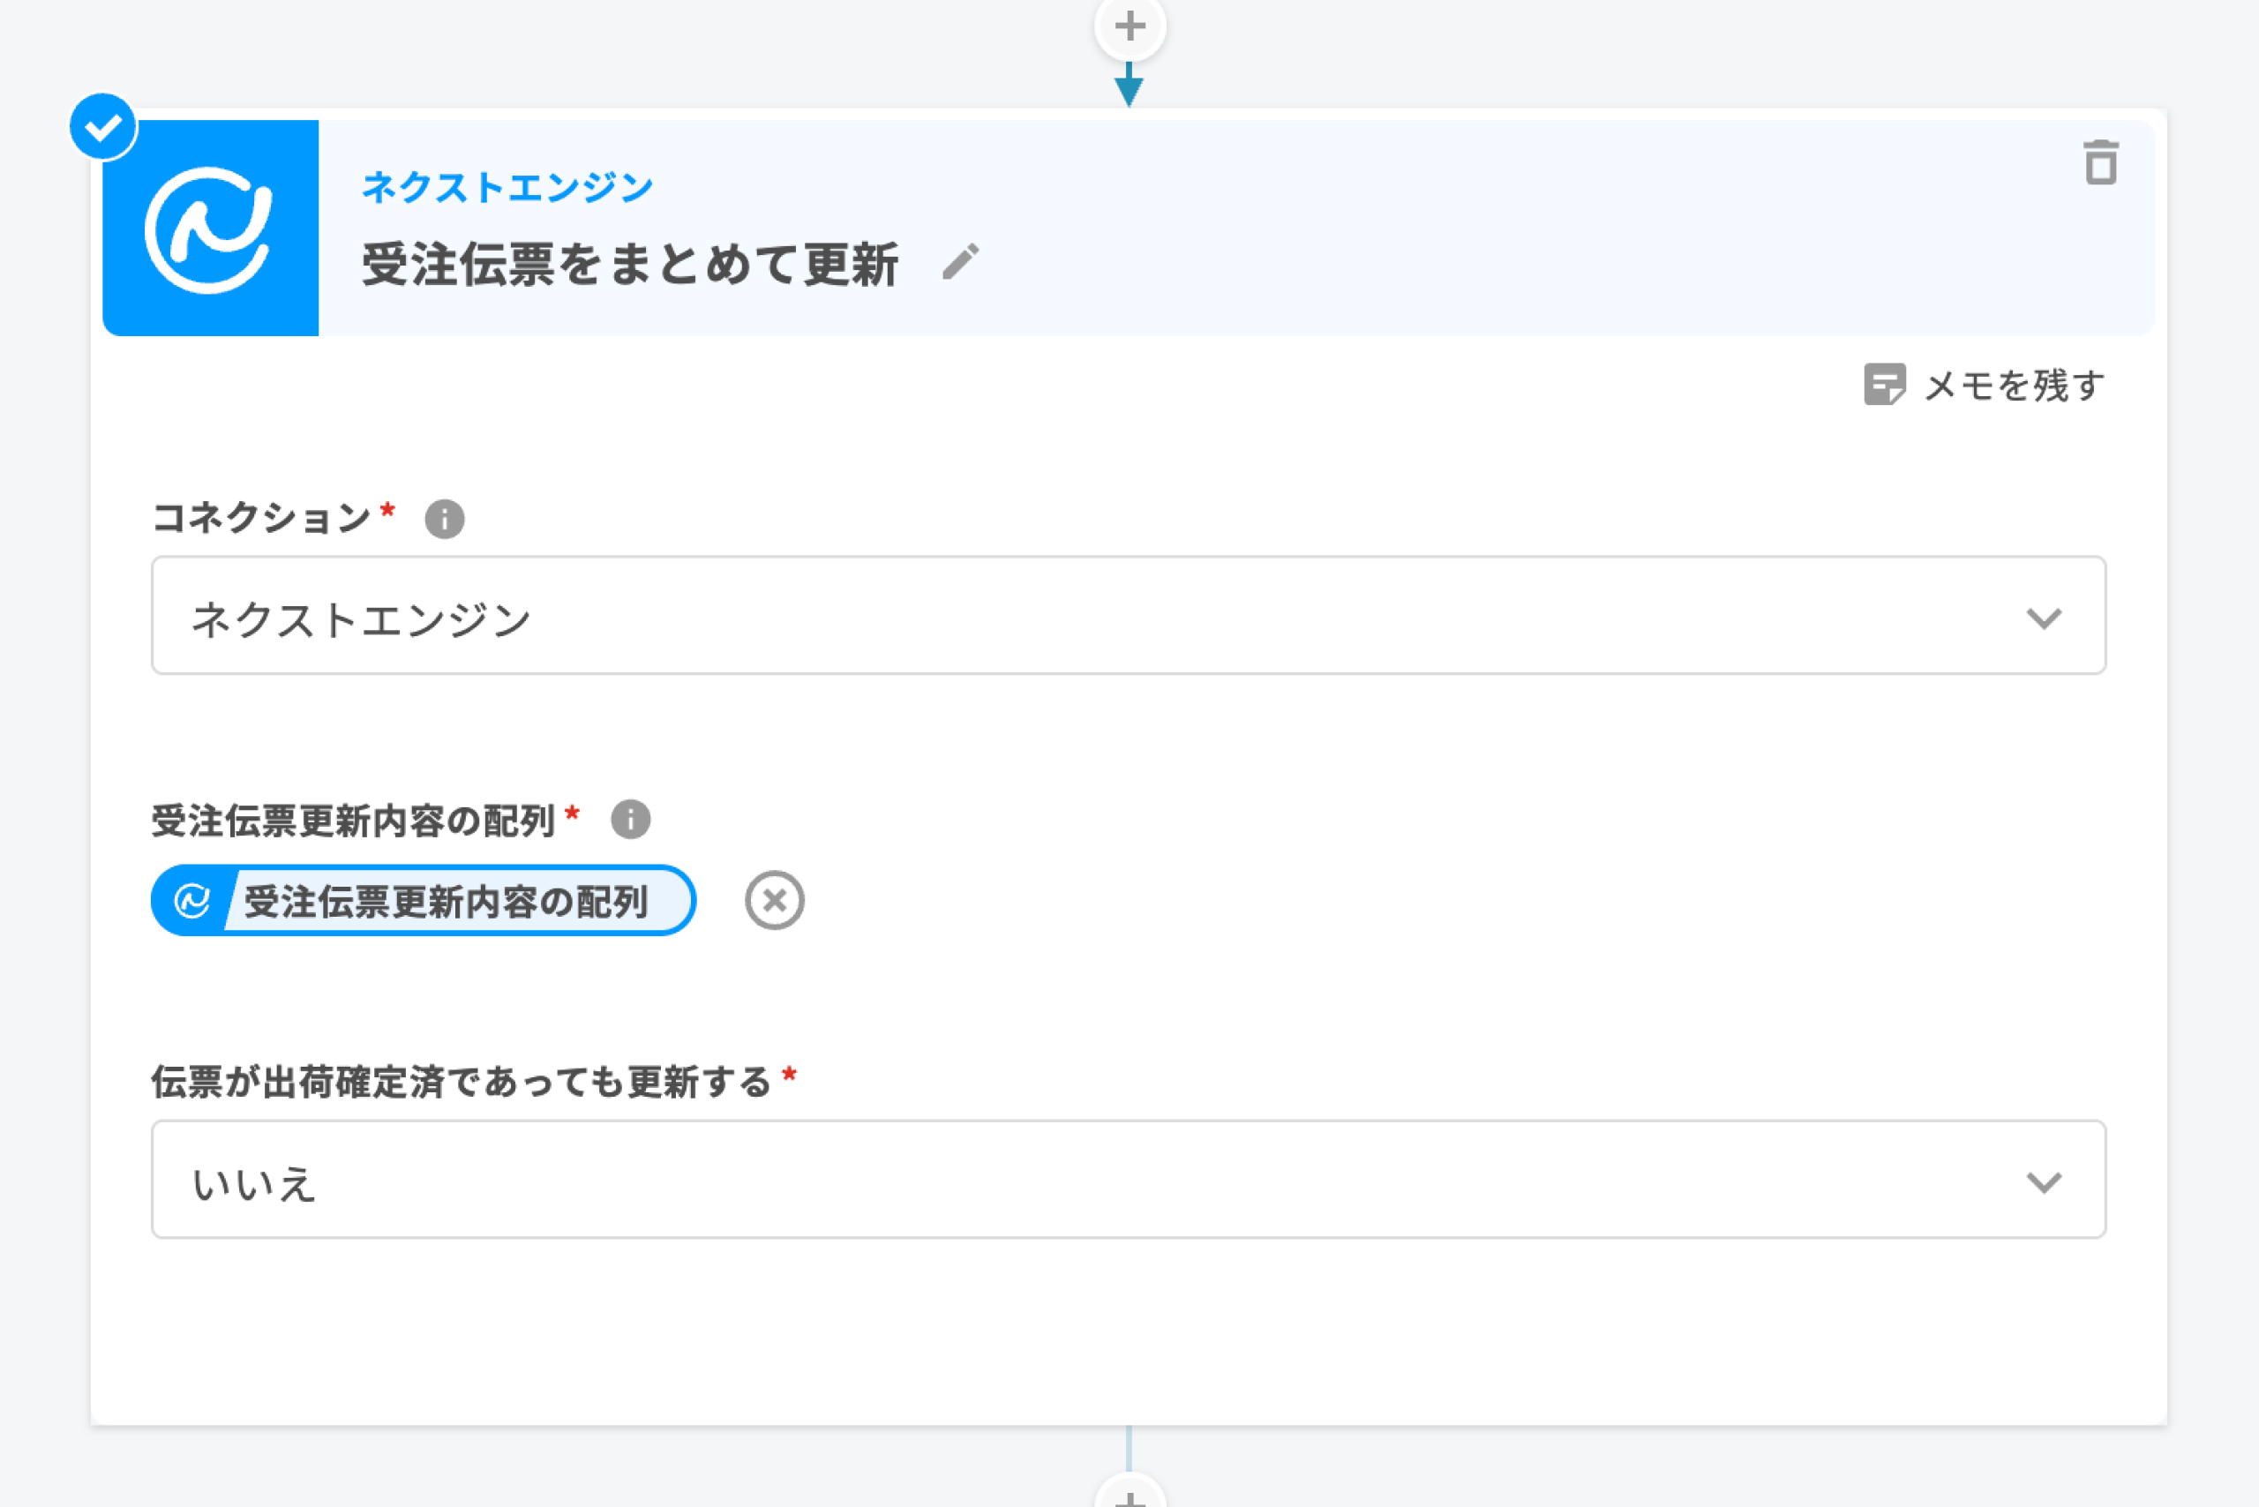
Task: Click the 受注伝票更新内容の配列 data pill
Action: point(447,902)
